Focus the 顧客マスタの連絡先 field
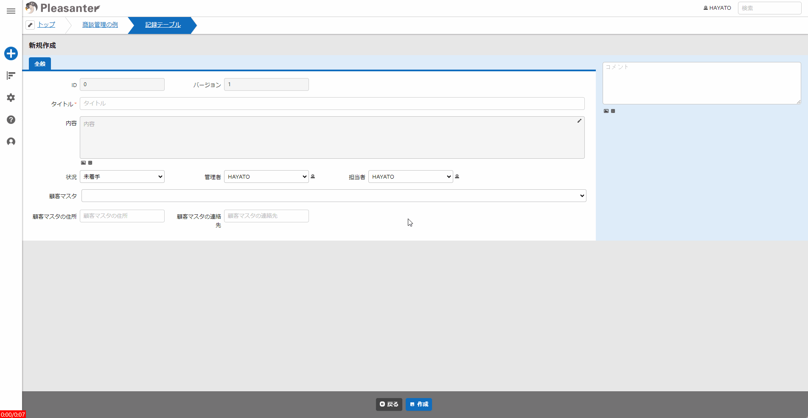The width and height of the screenshot is (808, 418). point(267,216)
